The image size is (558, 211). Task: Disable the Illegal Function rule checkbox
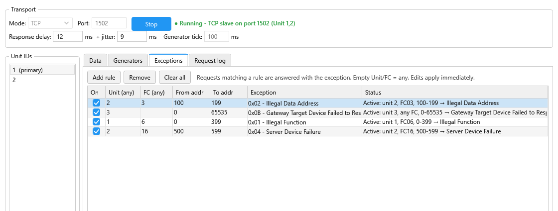click(97, 122)
